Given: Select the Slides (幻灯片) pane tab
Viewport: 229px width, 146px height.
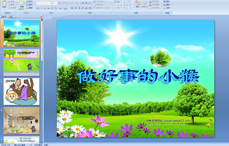Looking at the screenshot, I should coord(4,17).
